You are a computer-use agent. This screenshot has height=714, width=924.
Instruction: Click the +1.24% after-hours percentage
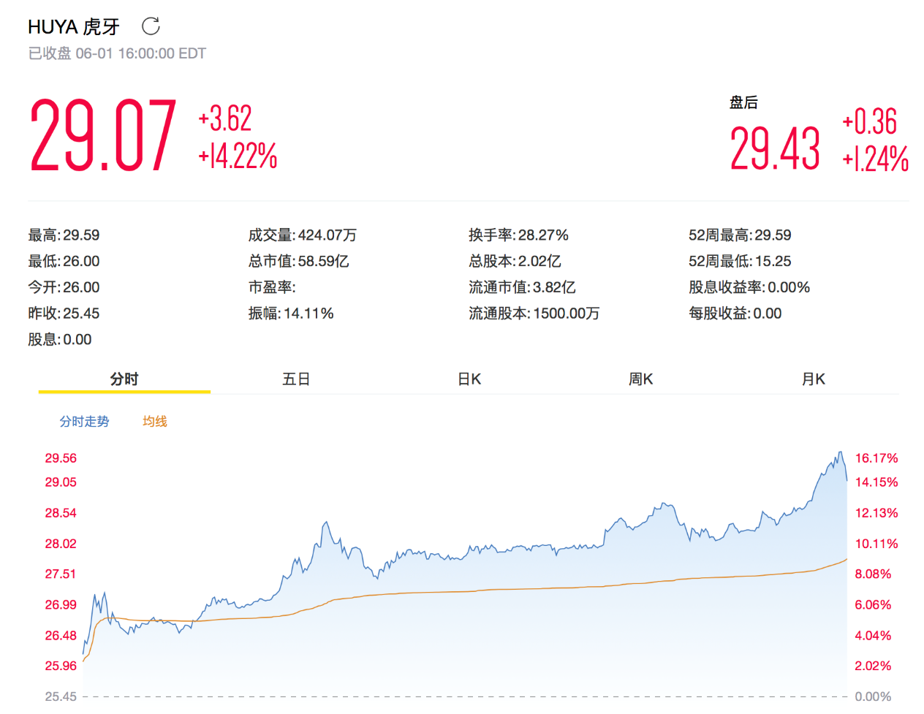[875, 159]
